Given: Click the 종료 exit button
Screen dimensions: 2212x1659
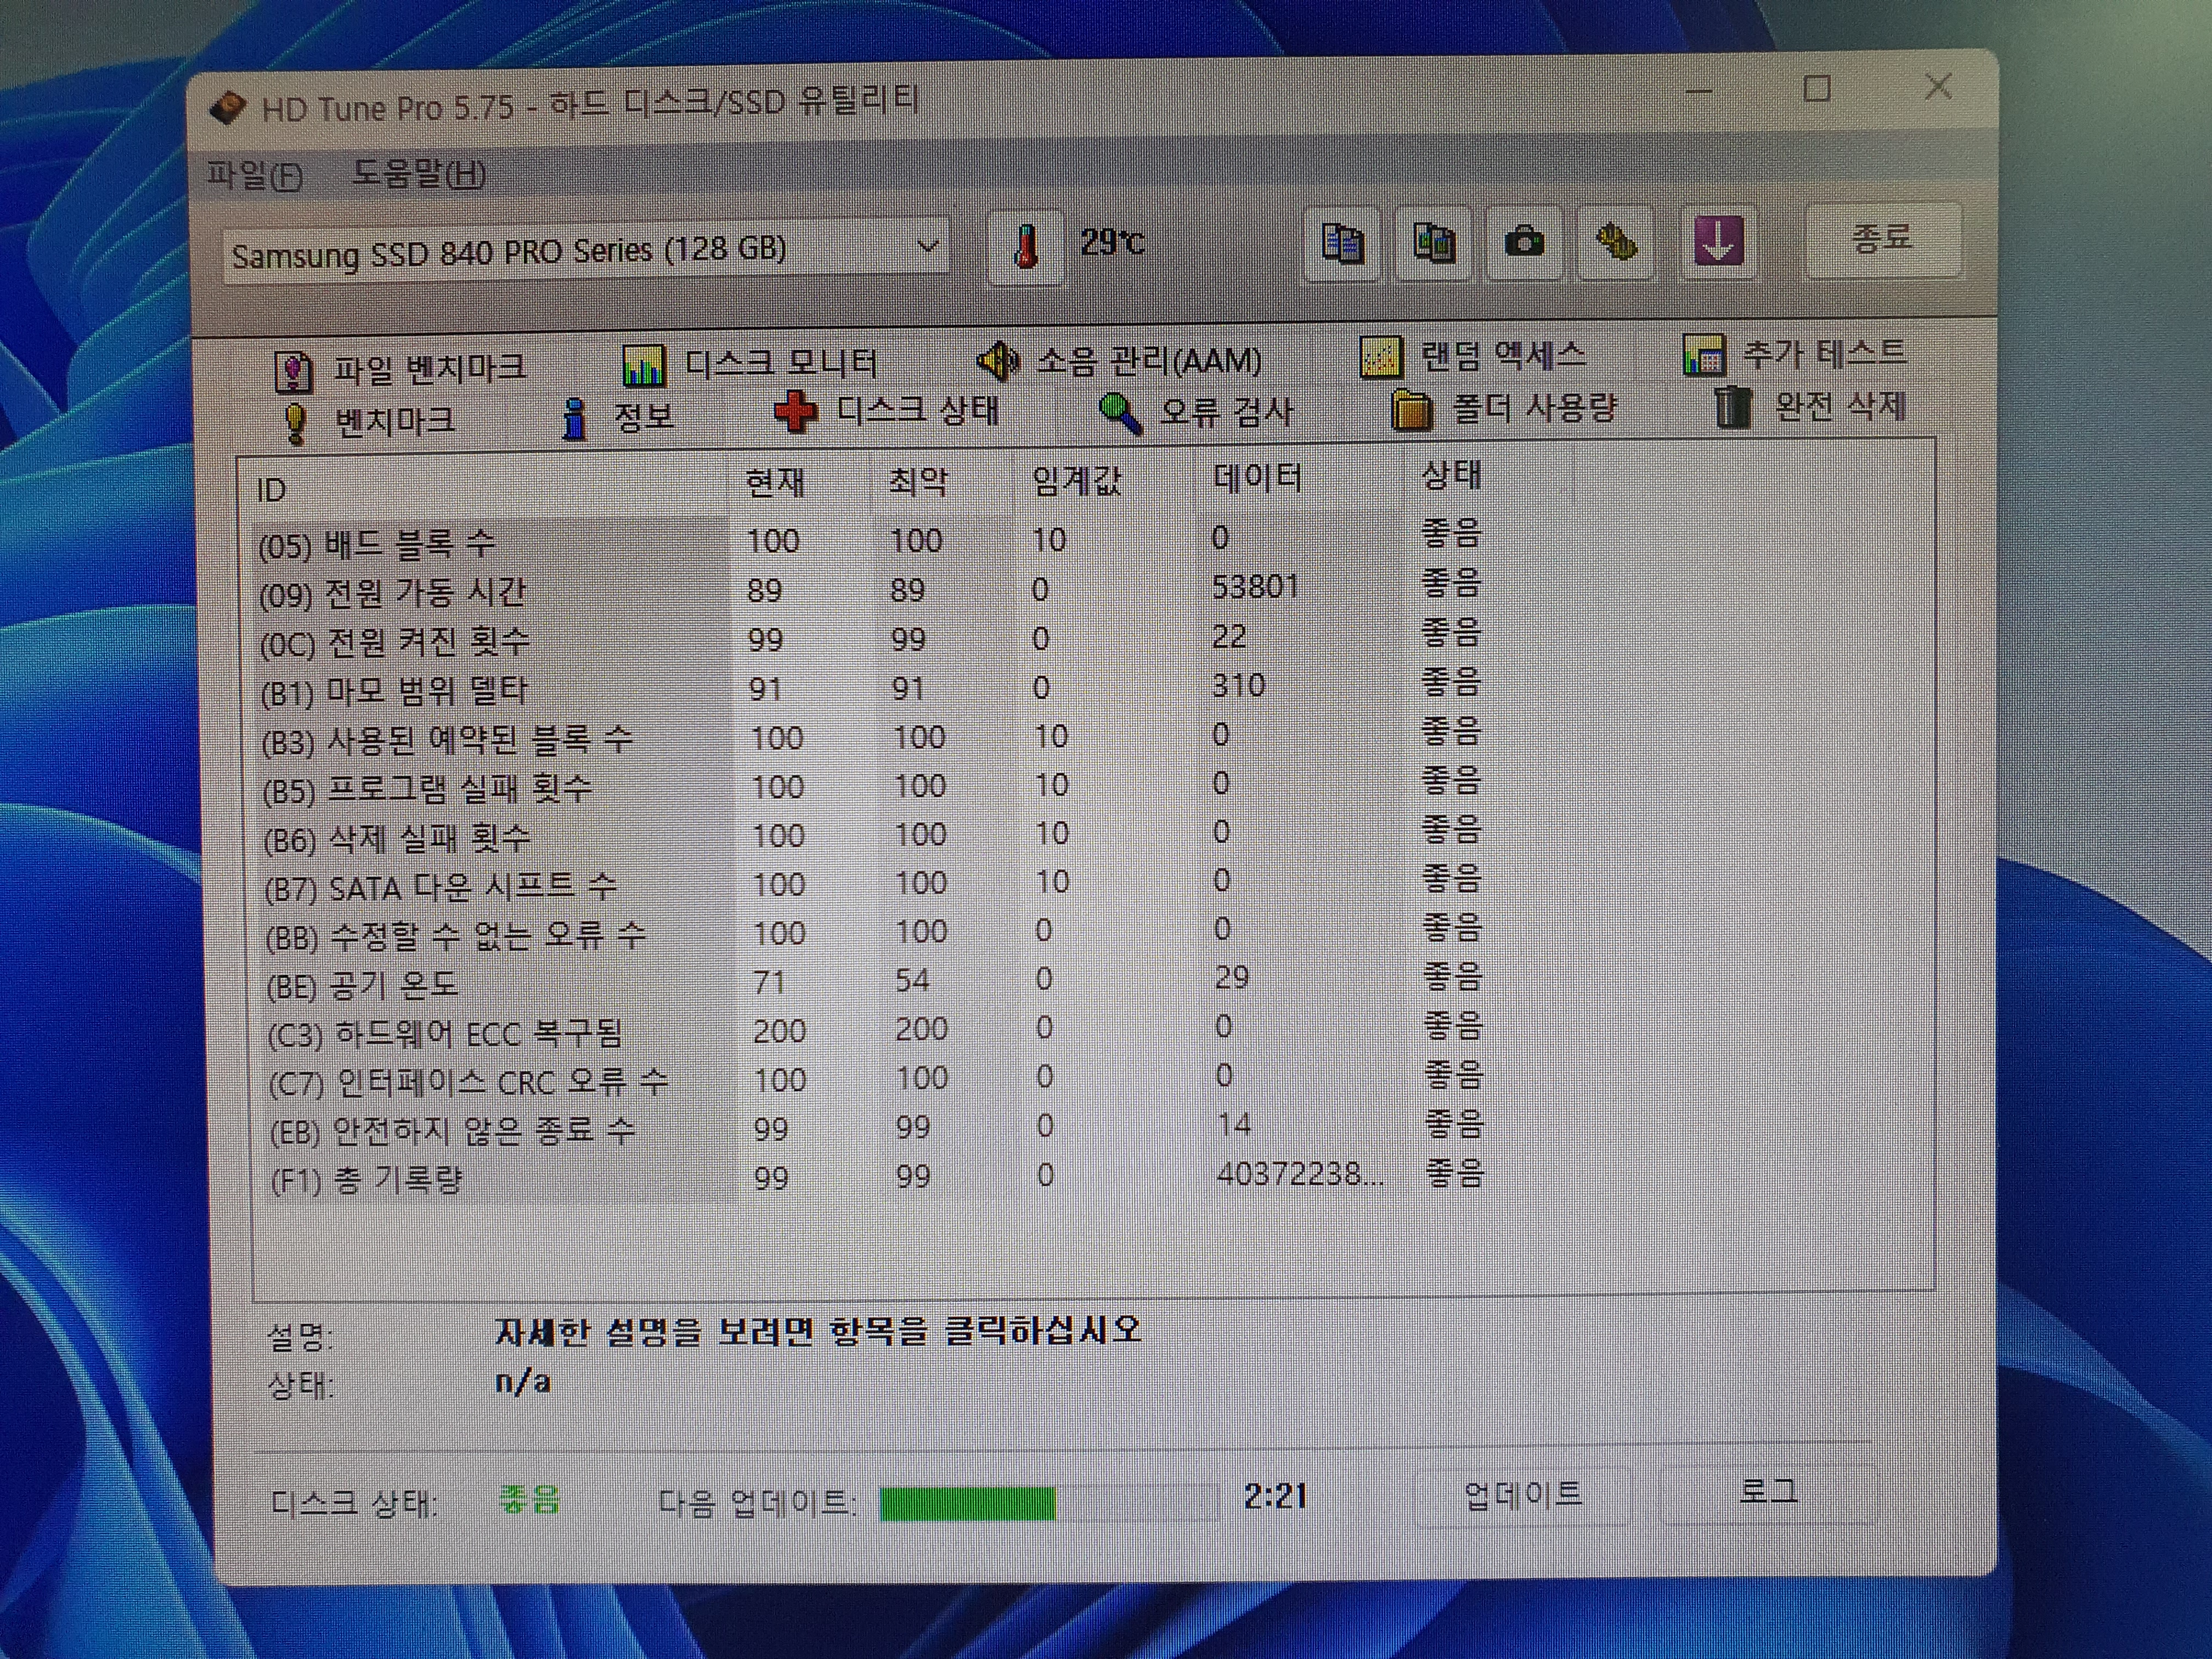Looking at the screenshot, I should click(1882, 238).
